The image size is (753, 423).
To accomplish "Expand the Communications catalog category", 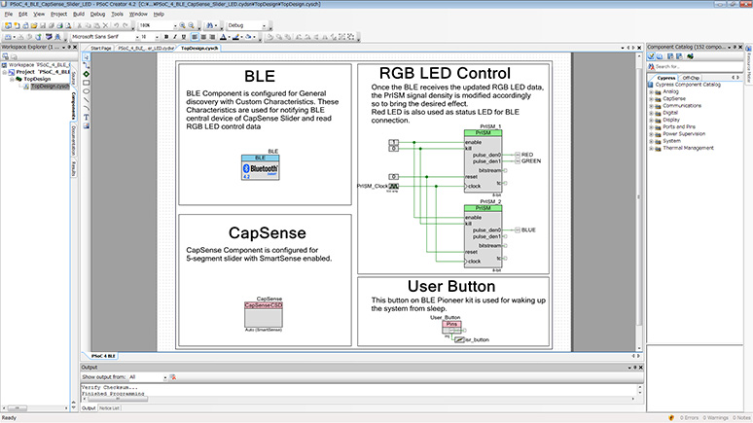I will [x=652, y=105].
